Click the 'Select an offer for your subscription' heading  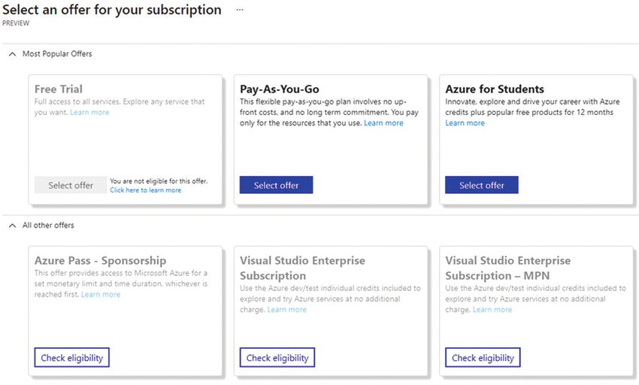112,9
